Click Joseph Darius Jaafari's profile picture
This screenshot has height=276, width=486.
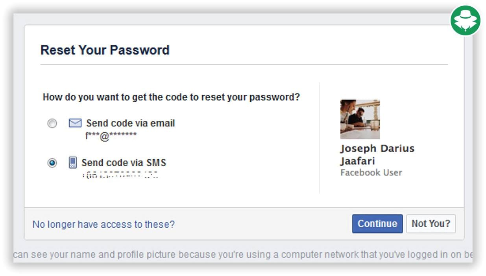[360, 120]
